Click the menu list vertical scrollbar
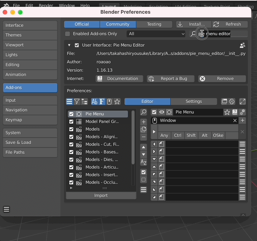 point(133,137)
